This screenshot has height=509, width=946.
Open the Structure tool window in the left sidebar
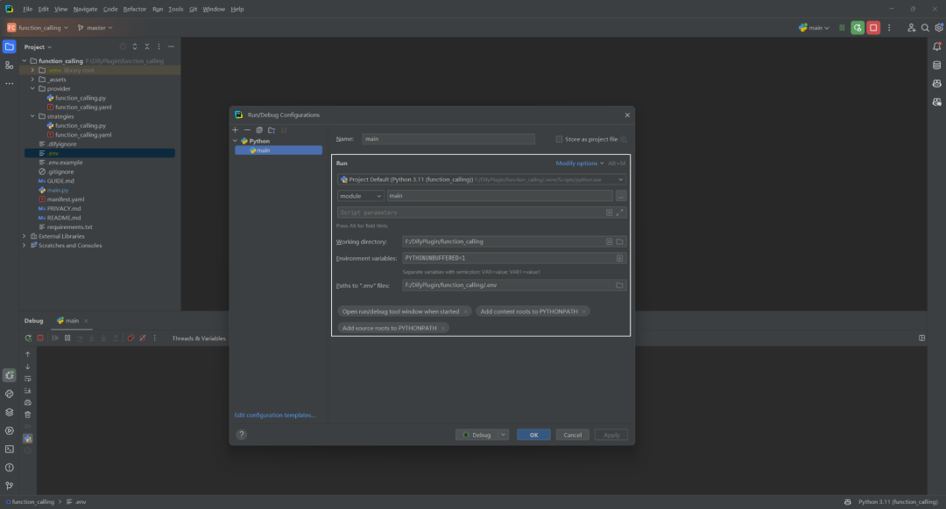[9, 65]
